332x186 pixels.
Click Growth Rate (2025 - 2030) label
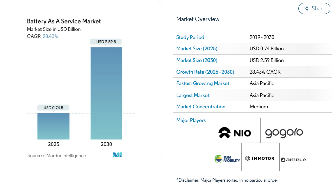(x=205, y=72)
